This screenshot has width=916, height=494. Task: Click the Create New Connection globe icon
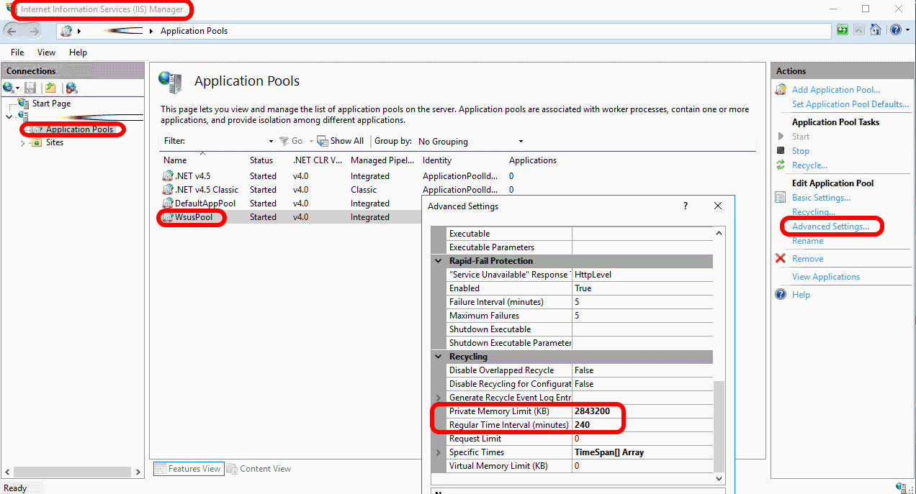[x=9, y=88]
